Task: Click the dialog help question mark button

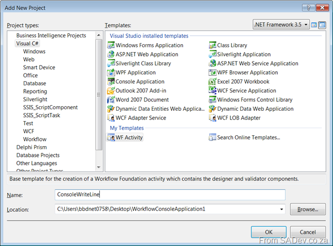Action: (x=309, y=8)
